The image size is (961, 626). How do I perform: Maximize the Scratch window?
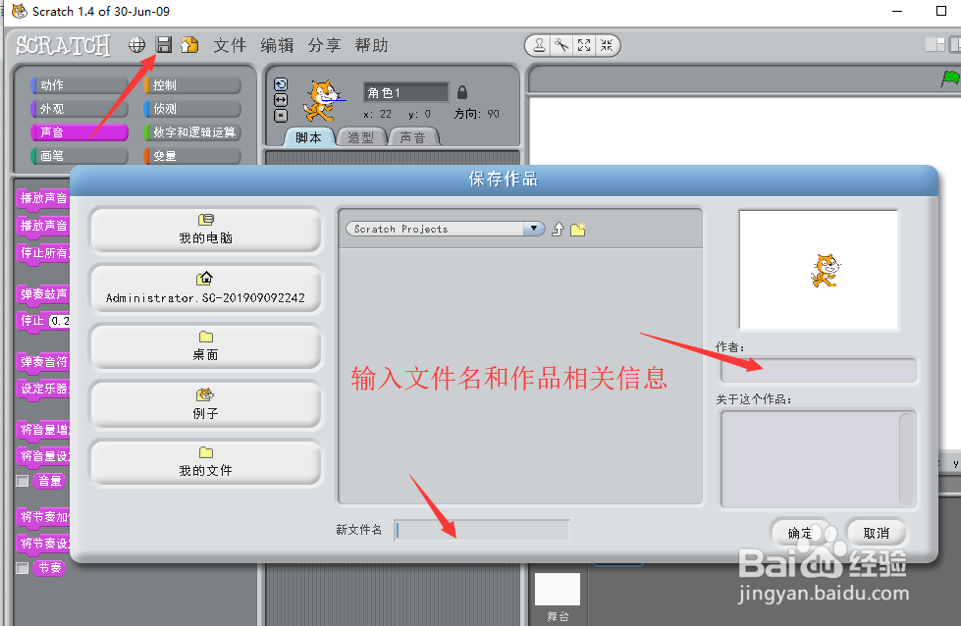tap(941, 11)
